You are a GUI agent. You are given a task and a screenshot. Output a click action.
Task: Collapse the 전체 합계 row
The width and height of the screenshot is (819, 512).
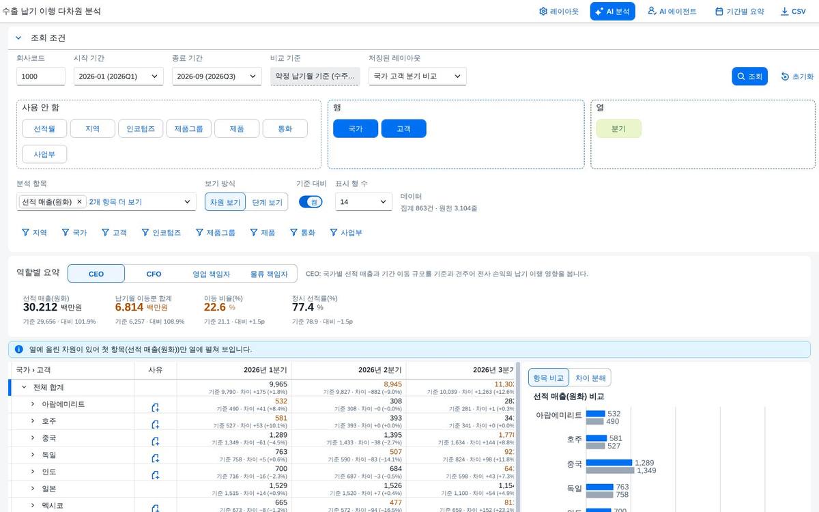[25, 387]
